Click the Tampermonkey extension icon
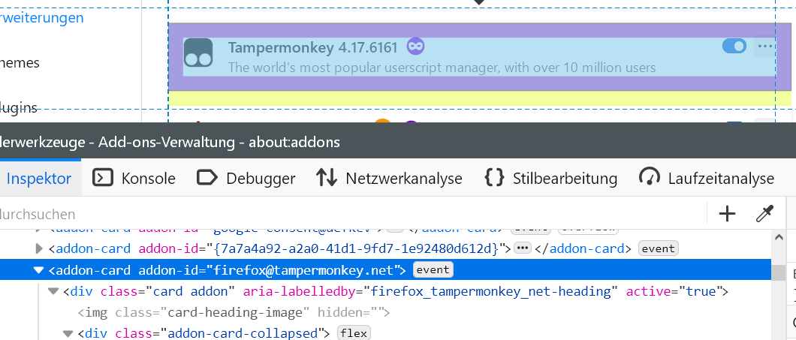 click(x=198, y=53)
